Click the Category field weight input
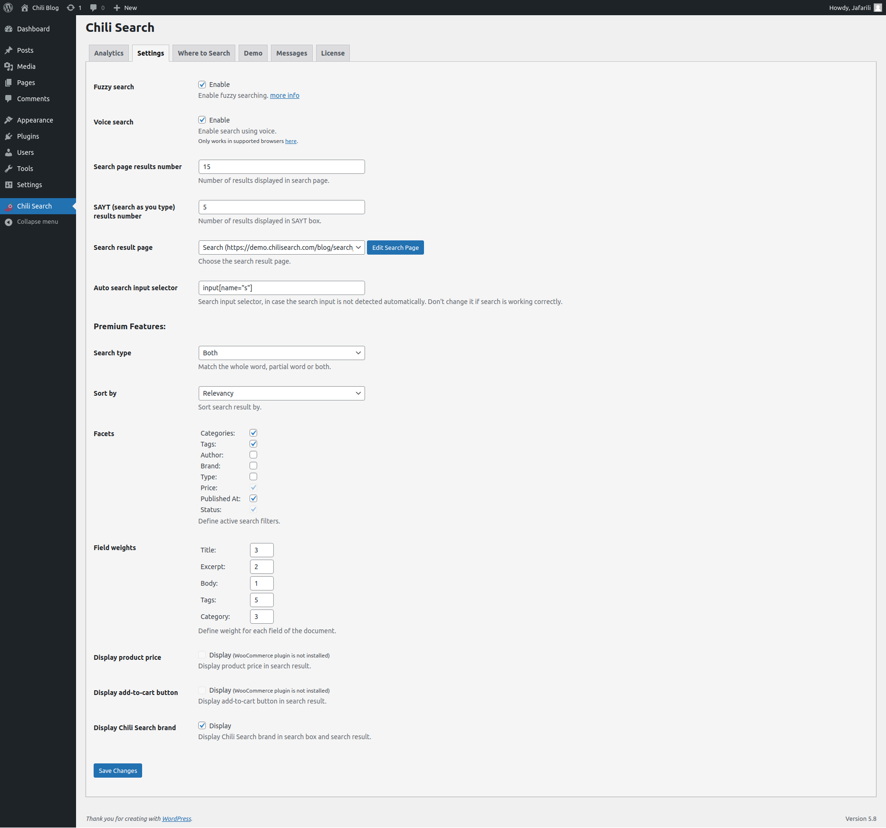This screenshot has width=886, height=828. (262, 617)
